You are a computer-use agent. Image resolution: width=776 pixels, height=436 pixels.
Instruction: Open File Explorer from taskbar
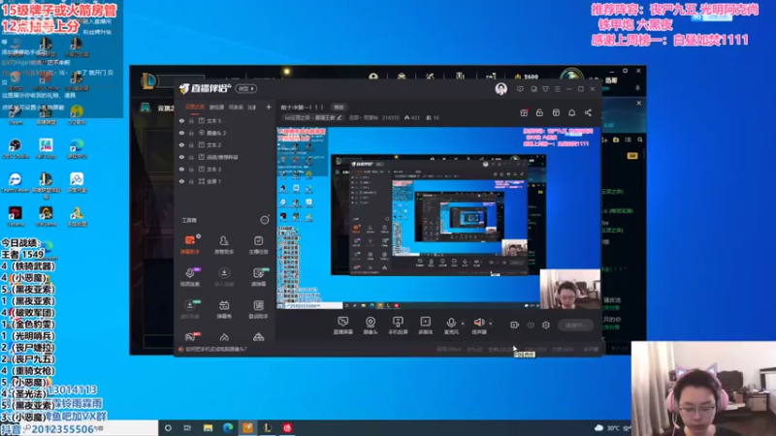[208, 428]
